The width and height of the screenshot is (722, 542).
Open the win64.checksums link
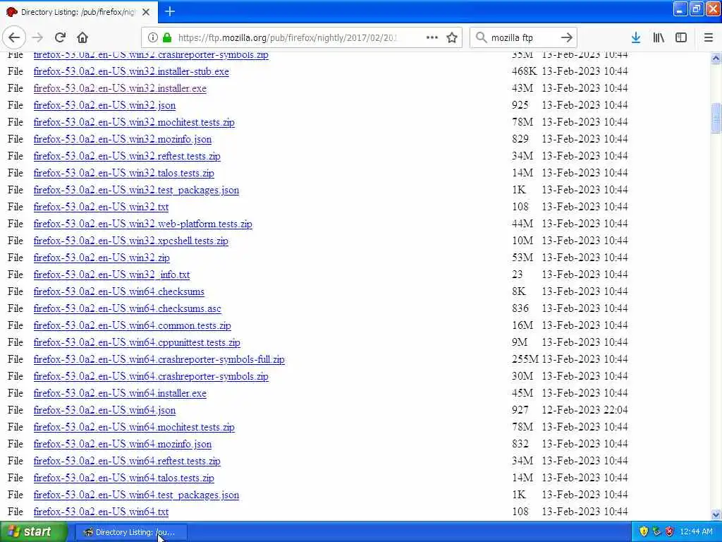point(118,291)
